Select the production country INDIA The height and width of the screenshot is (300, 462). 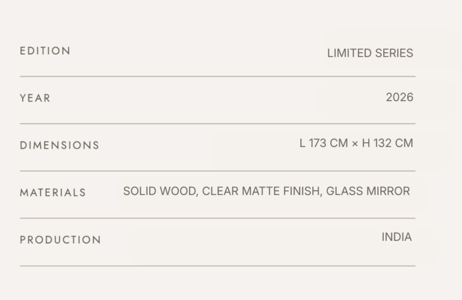[x=396, y=237]
